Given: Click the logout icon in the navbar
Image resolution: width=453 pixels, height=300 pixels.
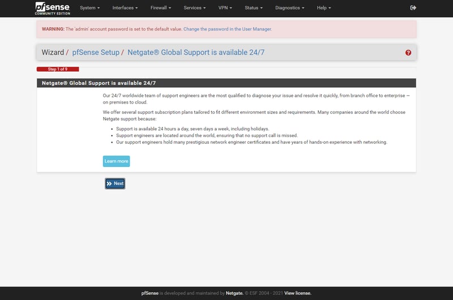Looking at the screenshot, I should point(413,8).
